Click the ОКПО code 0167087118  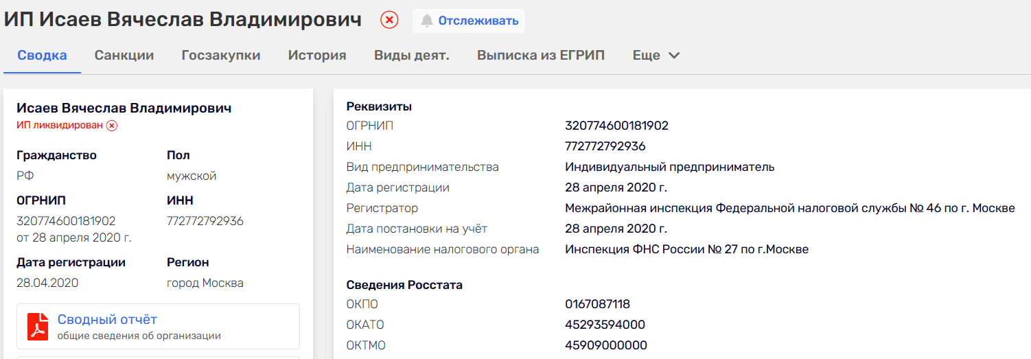(597, 305)
